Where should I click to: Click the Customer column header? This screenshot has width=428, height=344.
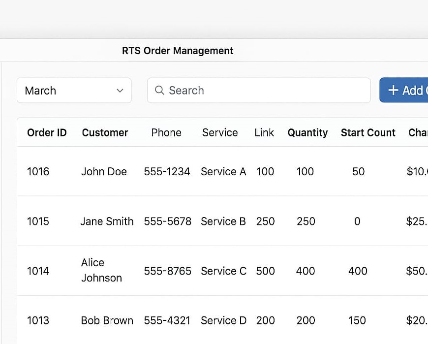(x=105, y=132)
